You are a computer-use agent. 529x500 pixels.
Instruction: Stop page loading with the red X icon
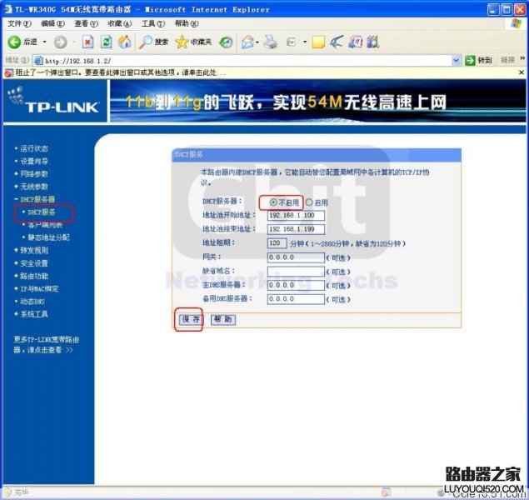[87, 42]
